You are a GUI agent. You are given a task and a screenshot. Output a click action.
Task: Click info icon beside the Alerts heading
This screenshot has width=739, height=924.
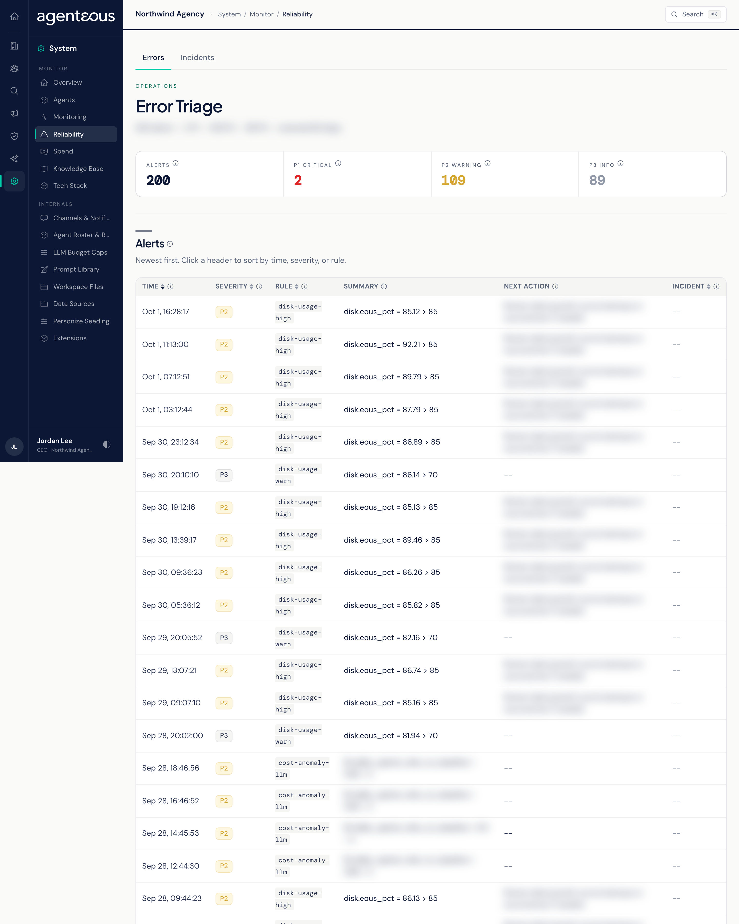coord(170,244)
